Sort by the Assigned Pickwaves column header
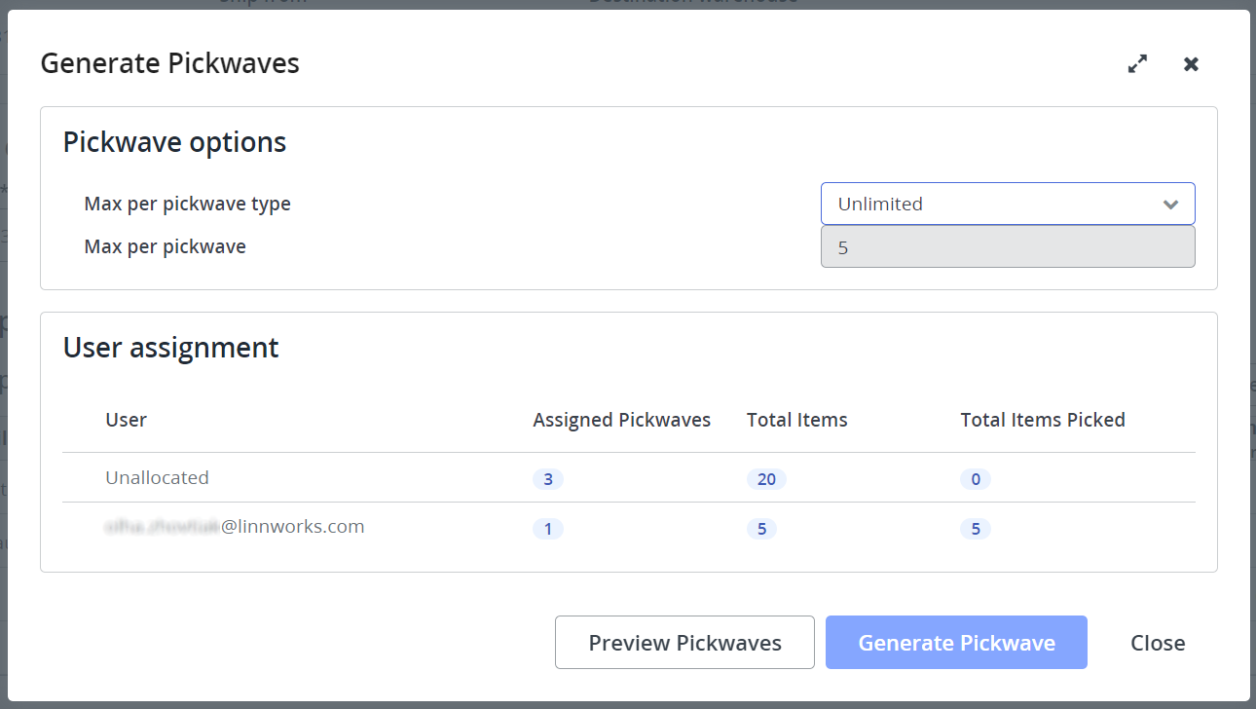The width and height of the screenshot is (1256, 709). (621, 420)
